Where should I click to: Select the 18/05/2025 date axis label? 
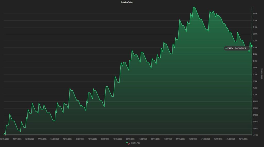tap(118, 139)
